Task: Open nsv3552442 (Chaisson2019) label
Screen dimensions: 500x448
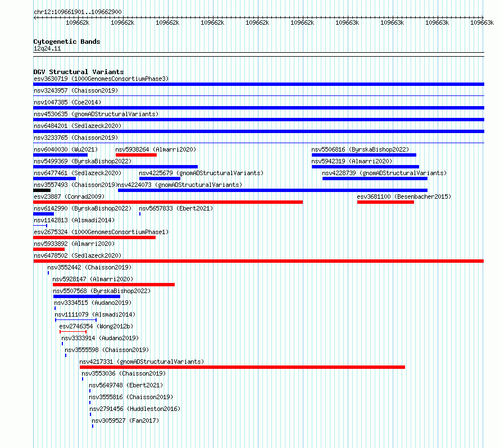Action: 89,267
